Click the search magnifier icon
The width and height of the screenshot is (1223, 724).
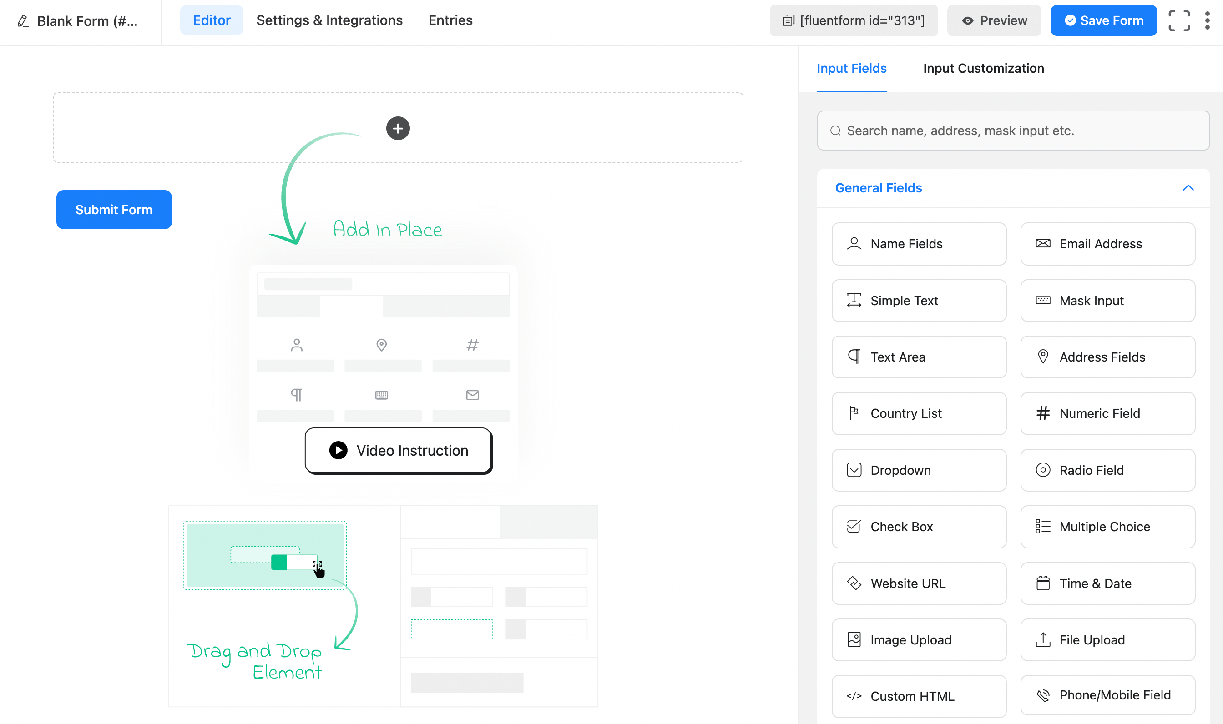[835, 131]
